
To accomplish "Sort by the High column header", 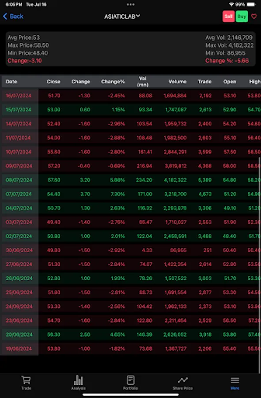I will pyautogui.click(x=255, y=81).
